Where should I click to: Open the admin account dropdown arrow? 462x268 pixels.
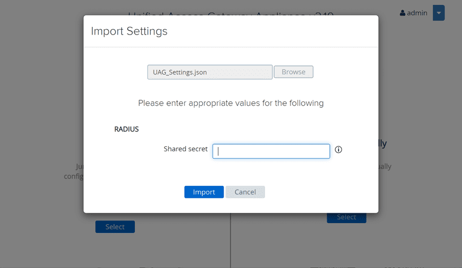tap(438, 13)
